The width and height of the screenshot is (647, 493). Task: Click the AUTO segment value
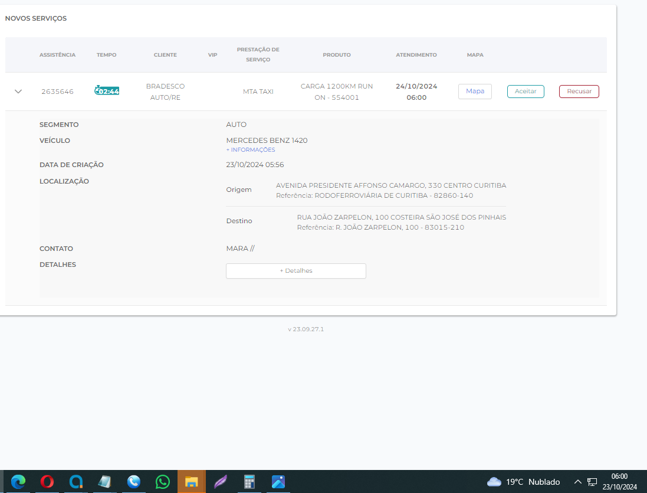point(237,125)
